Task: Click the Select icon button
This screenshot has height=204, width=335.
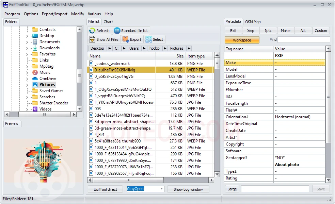Action: [148, 39]
